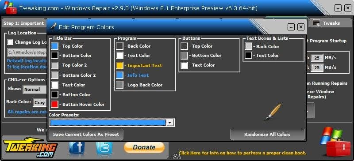Screen dimensions: 354x161
Task: Click the Color Presets label
Action: coord(64,115)
